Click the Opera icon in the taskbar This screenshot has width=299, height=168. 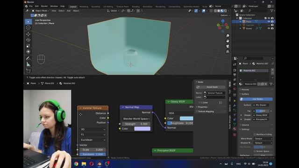(x=92, y=164)
